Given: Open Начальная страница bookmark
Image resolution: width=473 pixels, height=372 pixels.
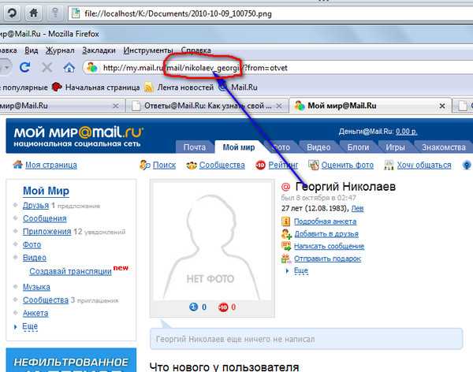Looking at the screenshot, I should pyautogui.click(x=95, y=87).
